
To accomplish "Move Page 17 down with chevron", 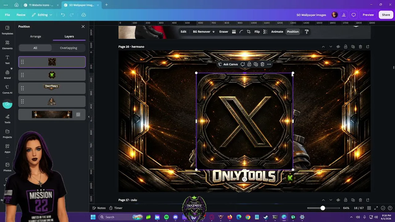I will [331, 200].
